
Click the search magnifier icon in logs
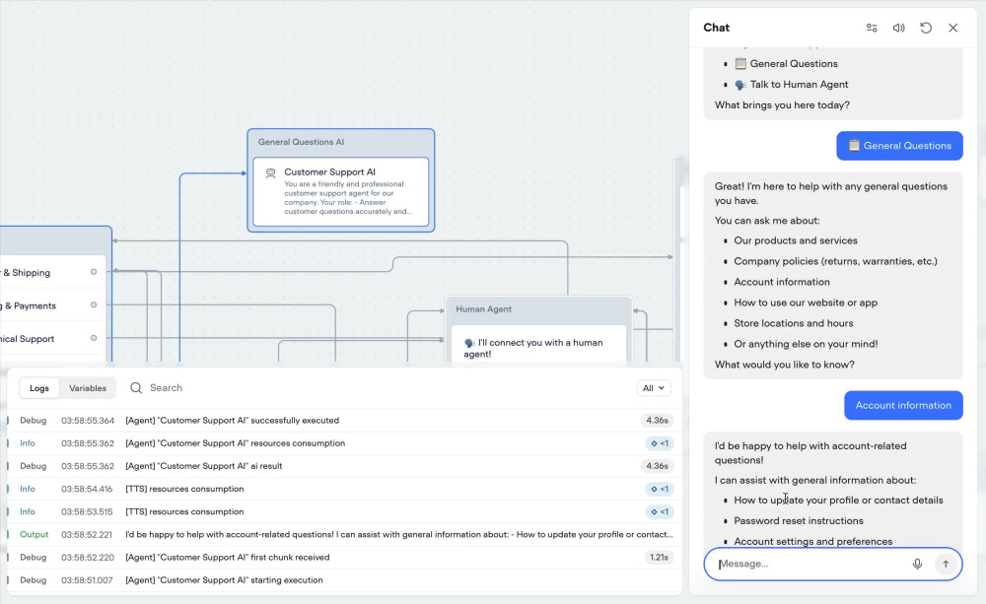click(136, 388)
